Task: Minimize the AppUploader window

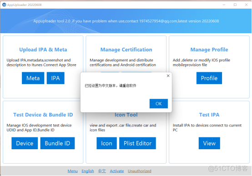Action: (x=224, y=5)
